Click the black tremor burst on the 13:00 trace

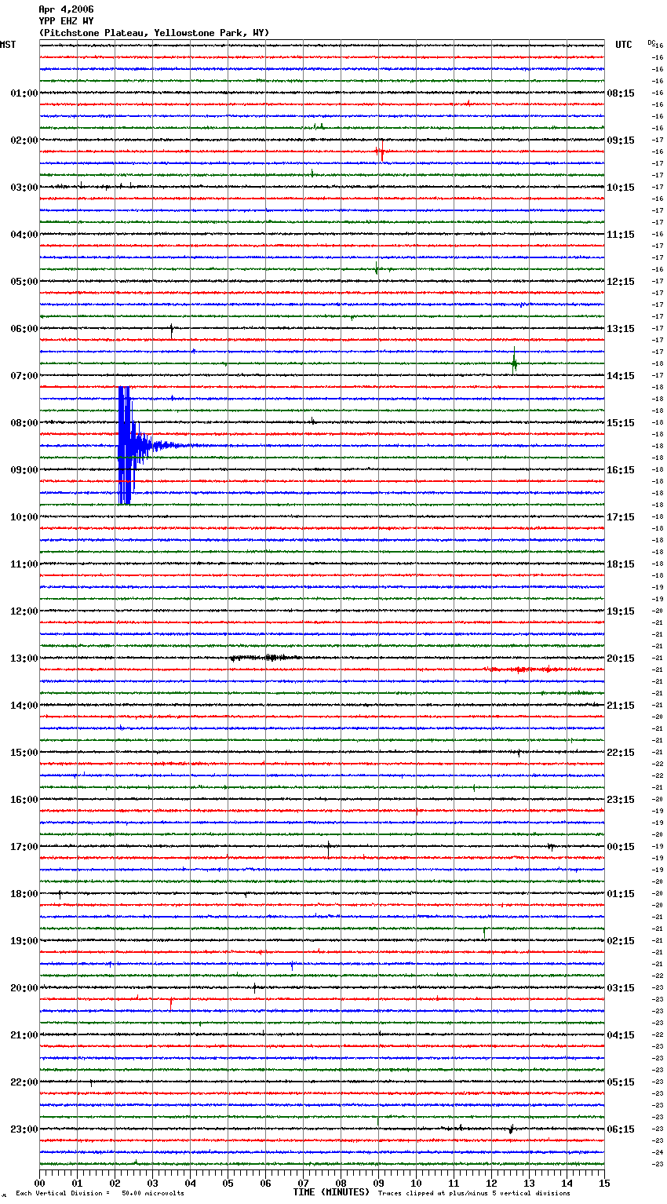(x=265, y=658)
